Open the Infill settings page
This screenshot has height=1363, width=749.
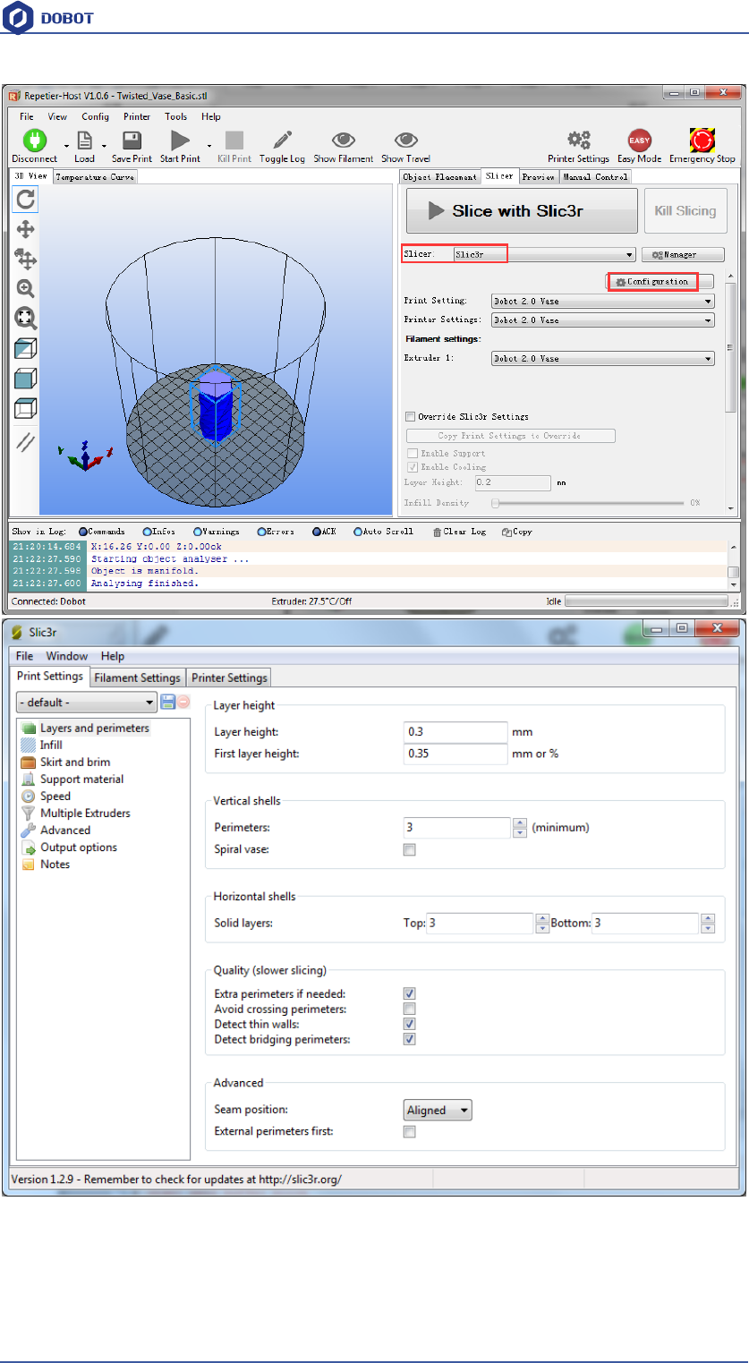coord(51,745)
